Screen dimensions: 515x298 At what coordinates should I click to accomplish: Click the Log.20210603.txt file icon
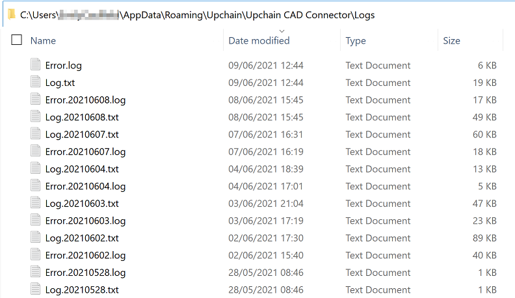coord(35,204)
